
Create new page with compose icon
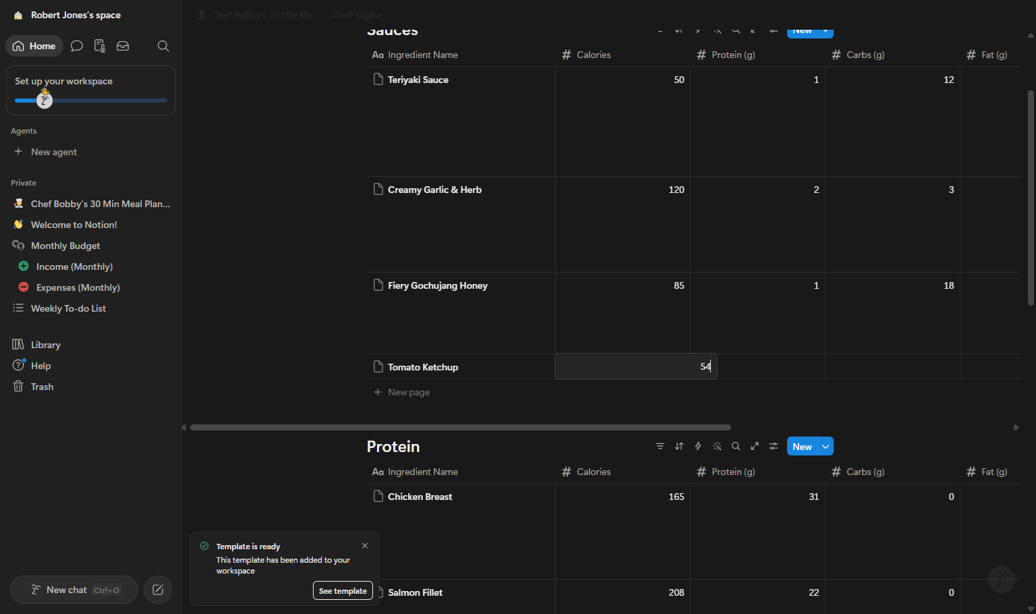click(158, 590)
